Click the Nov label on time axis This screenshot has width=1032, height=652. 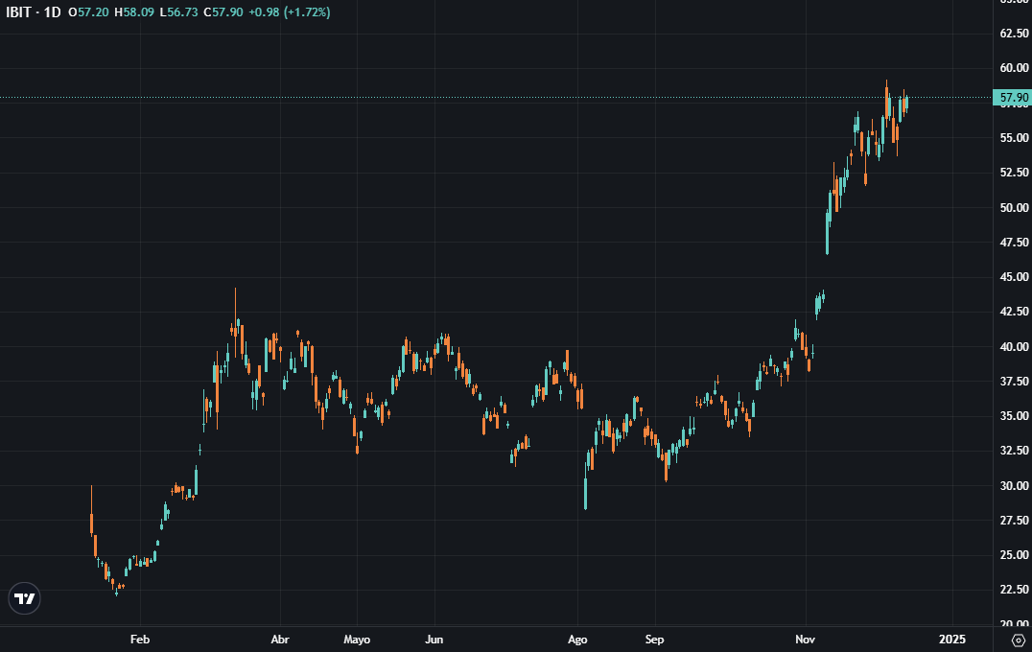[805, 639]
